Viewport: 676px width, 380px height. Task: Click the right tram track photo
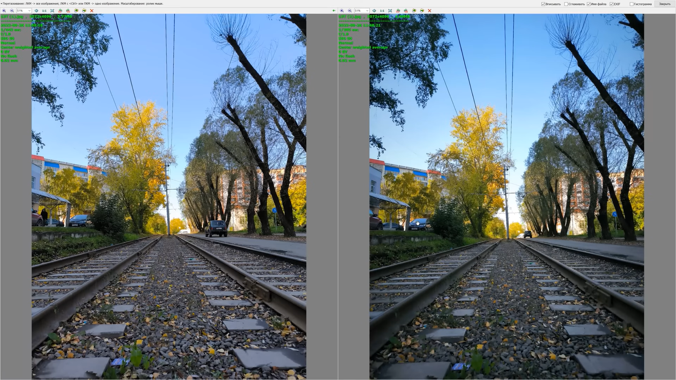[x=507, y=197]
